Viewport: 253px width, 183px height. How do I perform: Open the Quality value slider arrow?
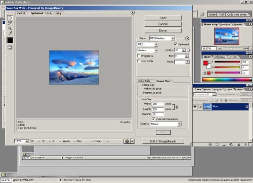[184, 50]
